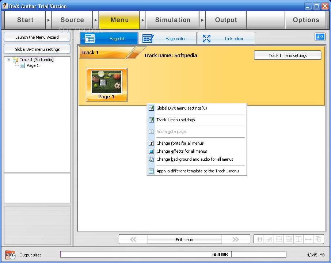The image size is (331, 263).
Task: Click the T icon for Change fonts
Action: [151, 143]
